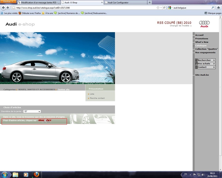222x178 pixels.
Task: Click the browser back arrow button
Action: tap(4, 8)
